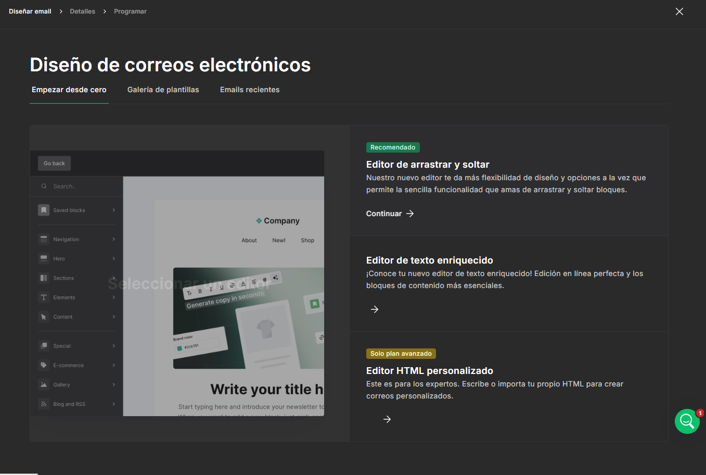
Task: Switch to Galería de plantillas tab
Action: (x=163, y=90)
